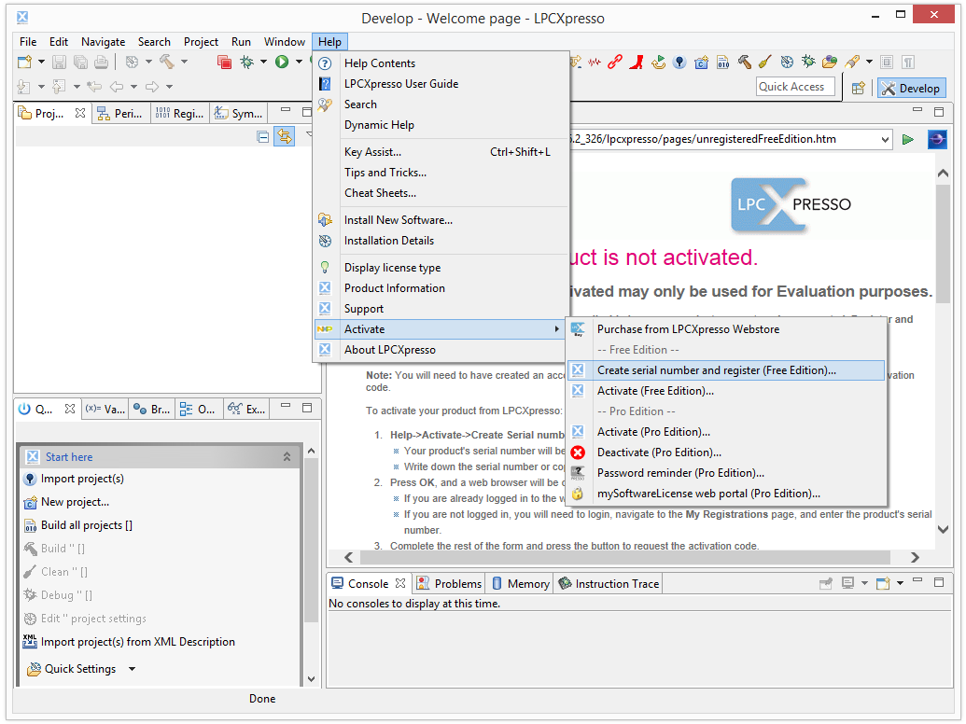Switch to the Instruction Trace tab
The image size is (966, 724).
[609, 584]
